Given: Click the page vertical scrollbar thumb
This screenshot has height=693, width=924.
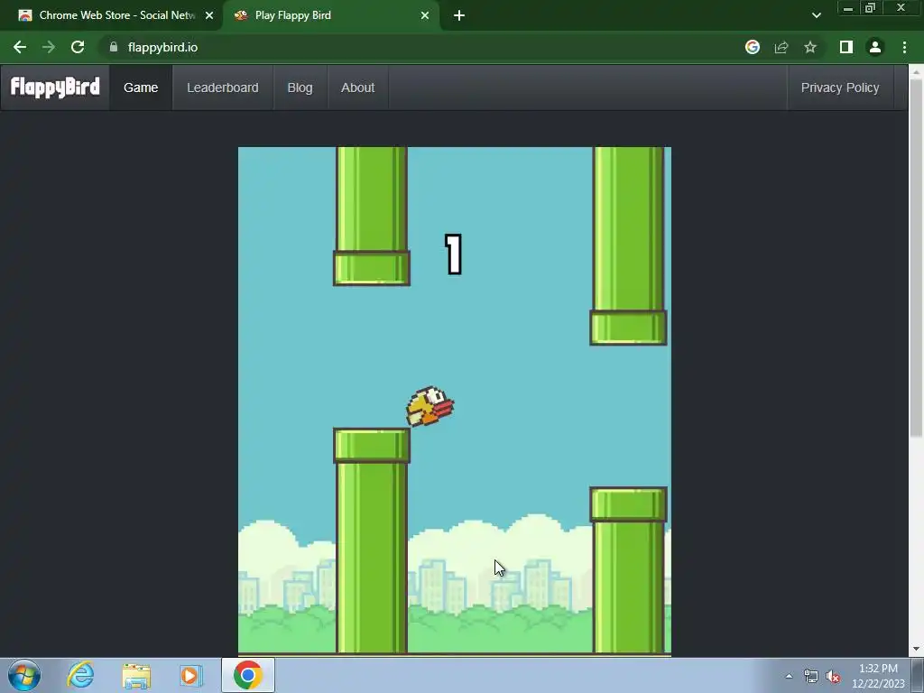Looking at the screenshot, I should (917, 256).
